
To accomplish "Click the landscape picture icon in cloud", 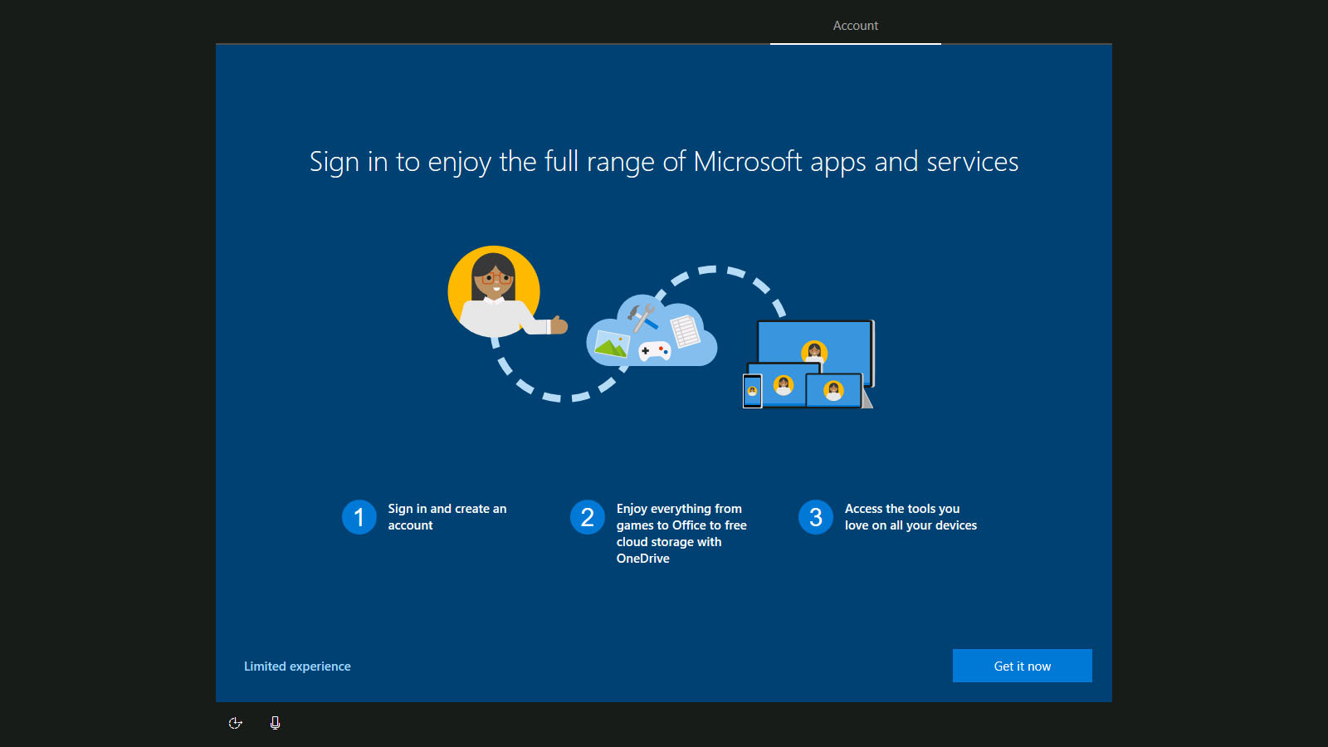I will (612, 344).
